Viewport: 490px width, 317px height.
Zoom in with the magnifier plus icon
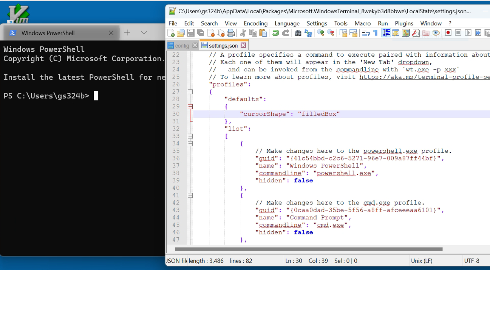pos(321,33)
